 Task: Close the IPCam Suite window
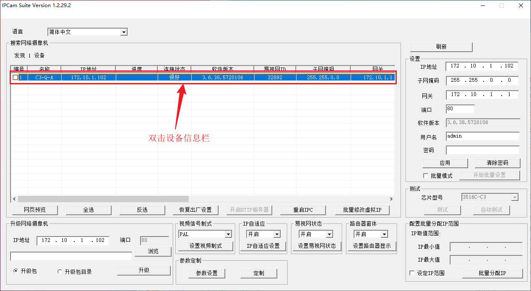coord(521,6)
